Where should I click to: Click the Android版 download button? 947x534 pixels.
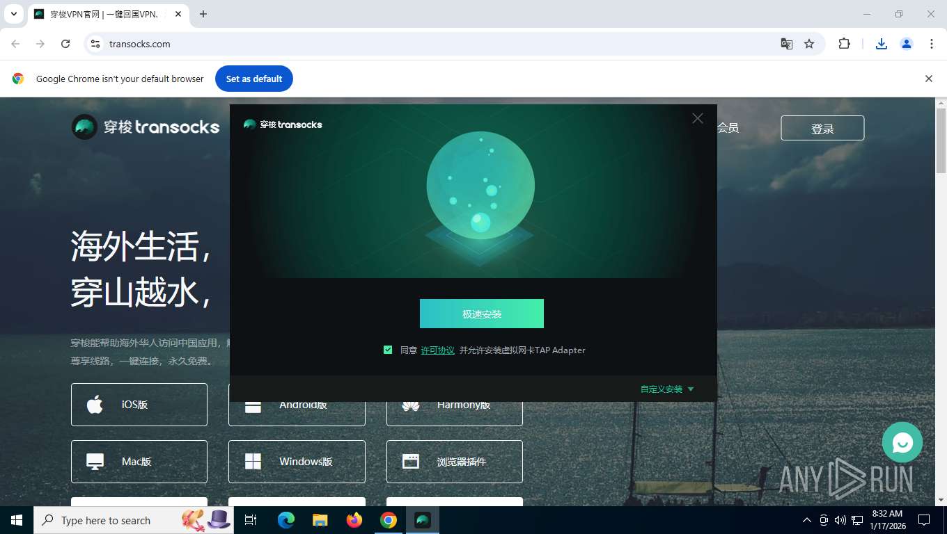(297, 413)
